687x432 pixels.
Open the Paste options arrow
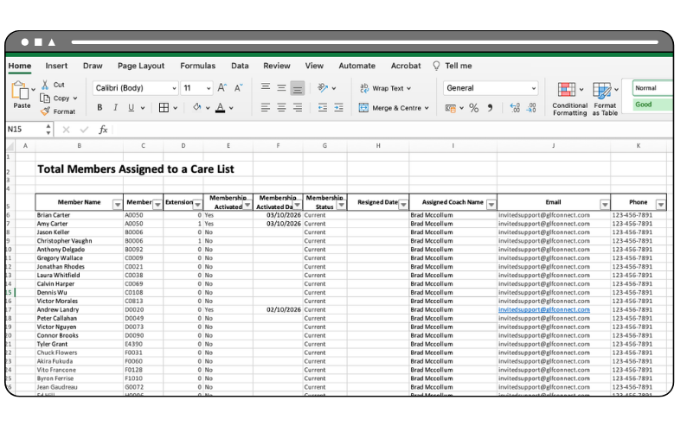pyautogui.click(x=33, y=90)
